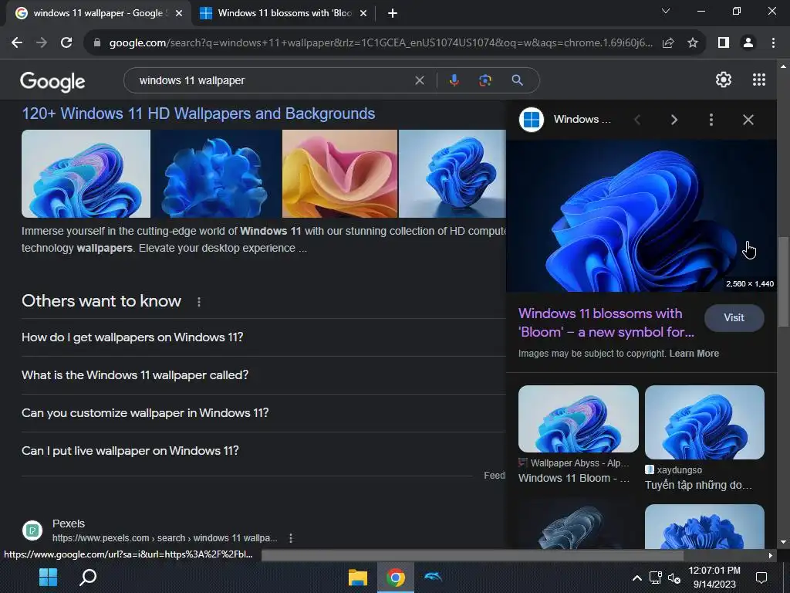
Task: Close the image preview panel
Action: point(748,120)
